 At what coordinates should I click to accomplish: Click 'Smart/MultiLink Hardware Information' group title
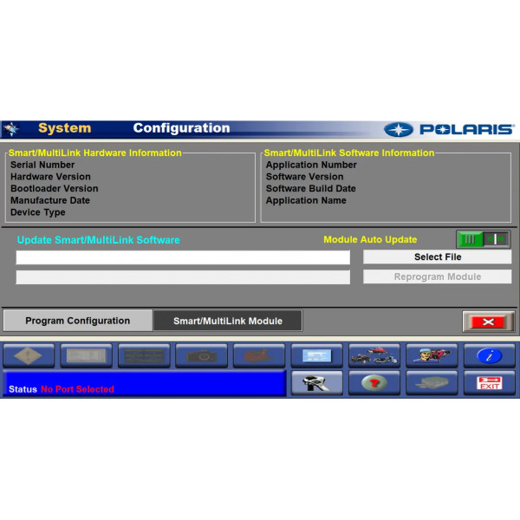(x=94, y=153)
